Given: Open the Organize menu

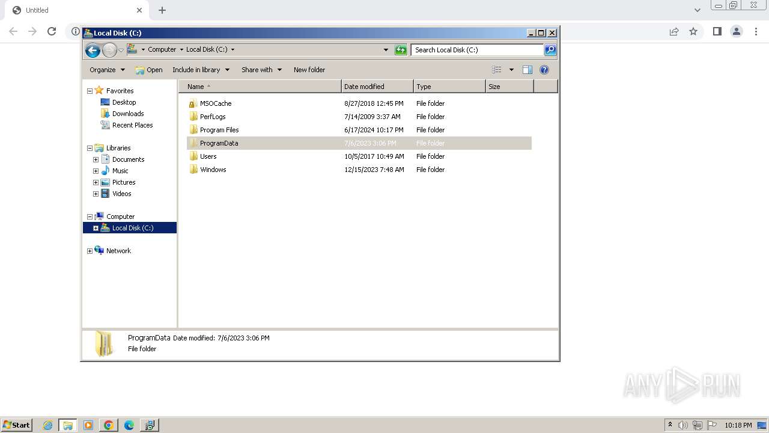Looking at the screenshot, I should 107,70.
